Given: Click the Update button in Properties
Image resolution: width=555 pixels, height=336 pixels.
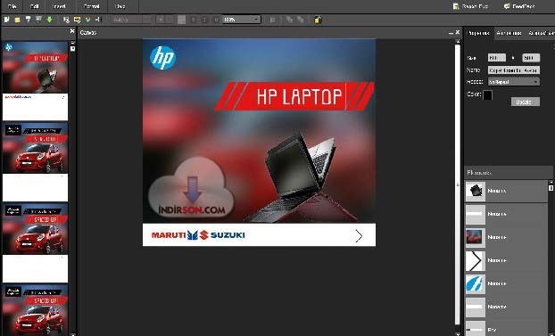Looking at the screenshot, I should 526,102.
